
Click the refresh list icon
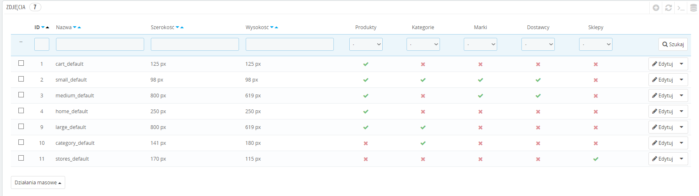tap(668, 7)
